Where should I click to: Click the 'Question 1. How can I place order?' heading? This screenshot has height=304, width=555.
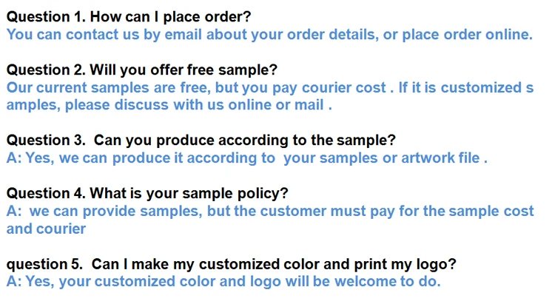pos(129,18)
